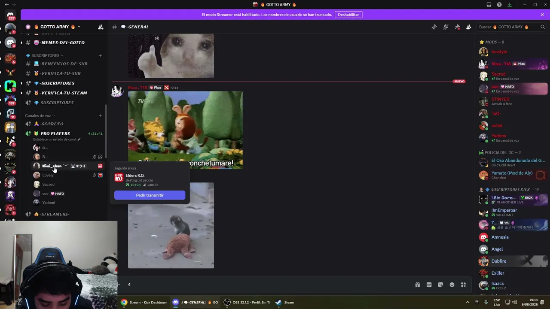This screenshot has height=309, width=550.
Task: Dismiss the Streamer mode banner
Action: tap(542, 15)
